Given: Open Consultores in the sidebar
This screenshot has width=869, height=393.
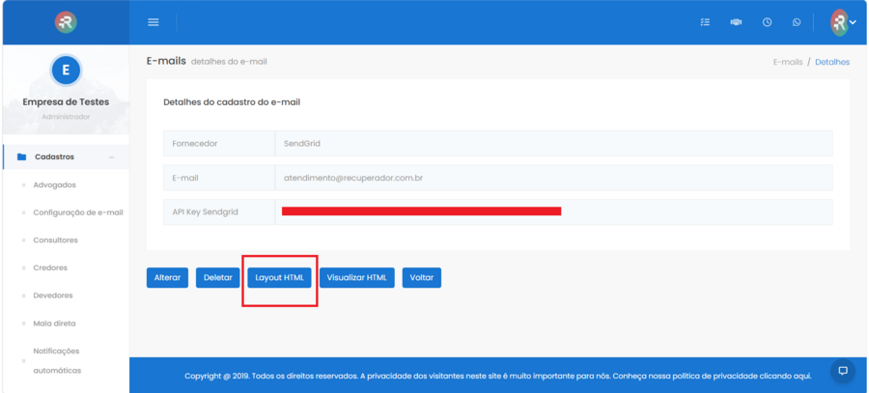Looking at the screenshot, I should tap(55, 240).
